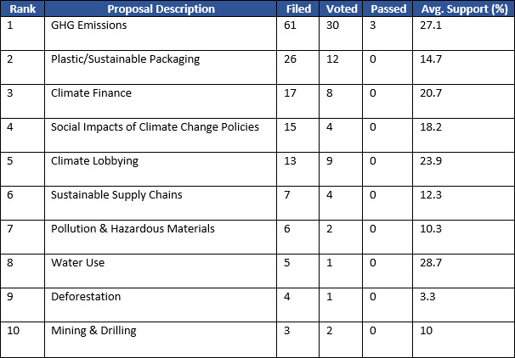The height and width of the screenshot is (358, 515).
Task: Click the 12.3 average support value
Action: [431, 195]
